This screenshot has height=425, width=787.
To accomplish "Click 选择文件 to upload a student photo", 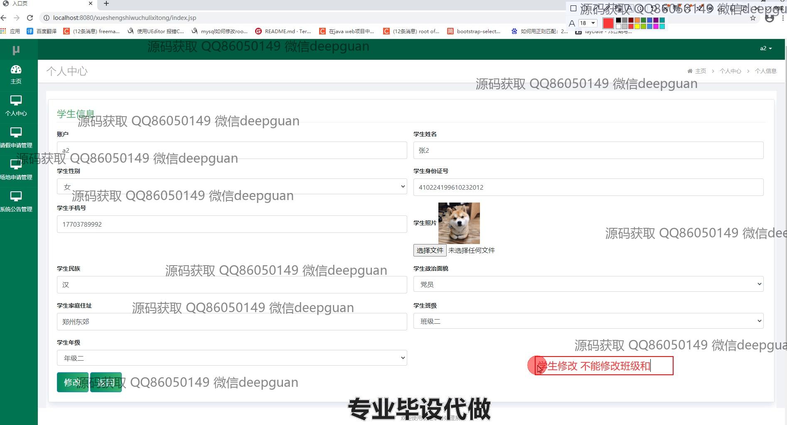I will click(430, 250).
